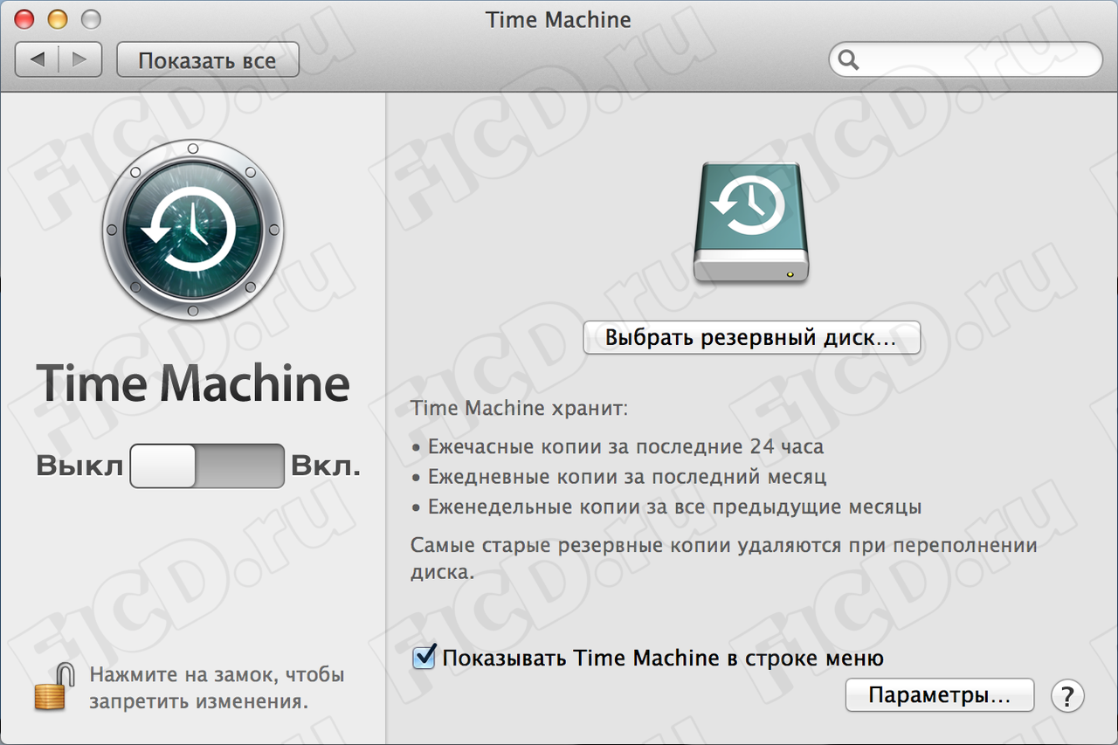The width and height of the screenshot is (1118, 745).
Task: Click Выбрать резервный диск… button
Action: point(752,338)
